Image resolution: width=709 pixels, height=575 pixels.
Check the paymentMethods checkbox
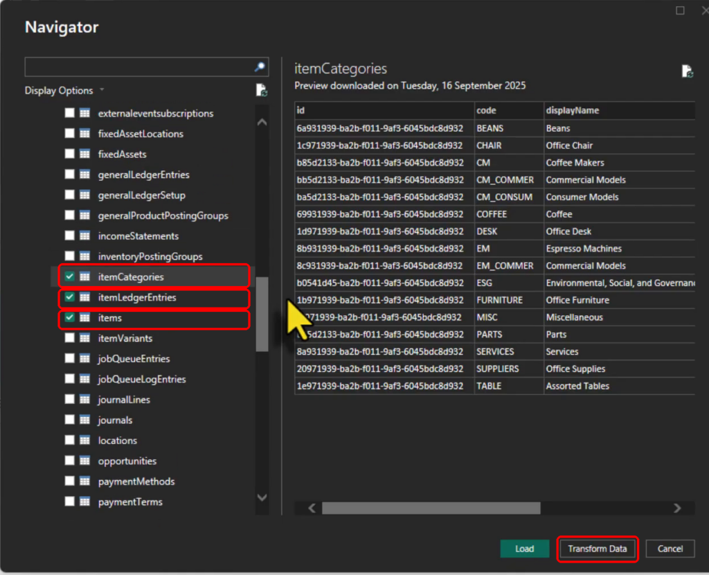click(x=70, y=481)
